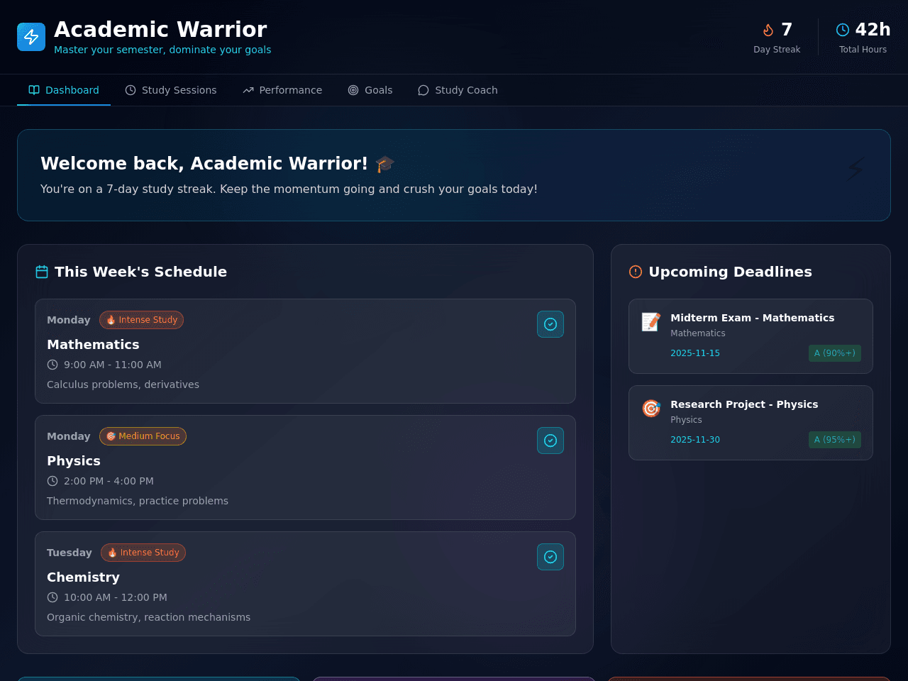This screenshot has width=908, height=681.
Task: Click the 2025-11-30 deadline date
Action: (695, 440)
